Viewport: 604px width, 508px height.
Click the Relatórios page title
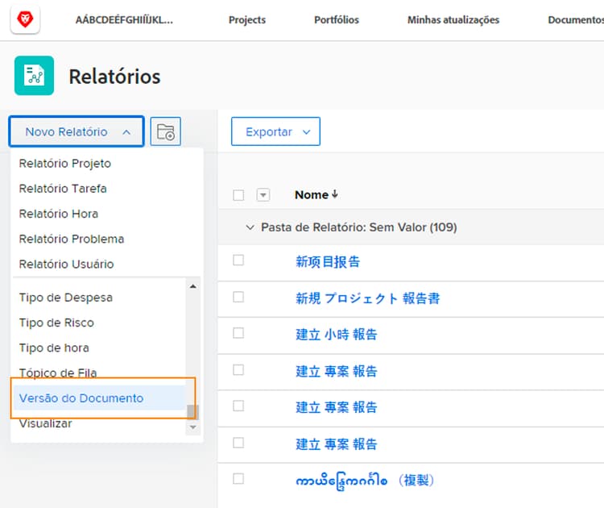point(114,77)
